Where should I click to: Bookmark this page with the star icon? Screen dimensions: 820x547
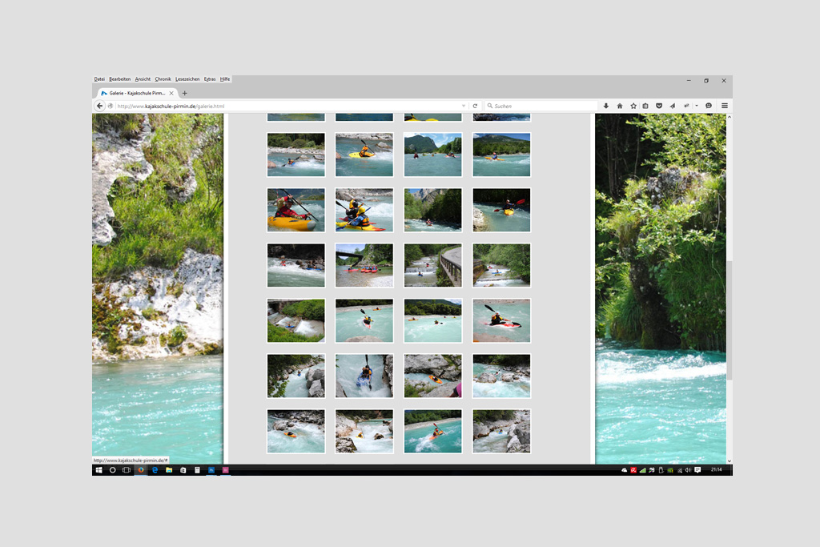pos(633,106)
